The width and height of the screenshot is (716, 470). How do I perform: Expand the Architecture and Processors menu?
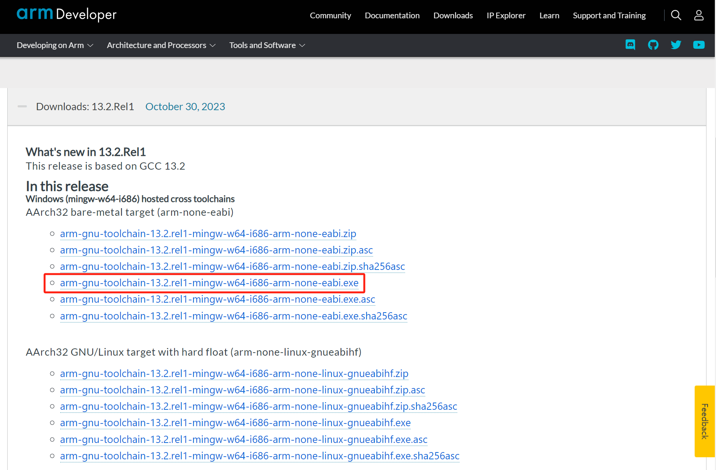pos(161,45)
